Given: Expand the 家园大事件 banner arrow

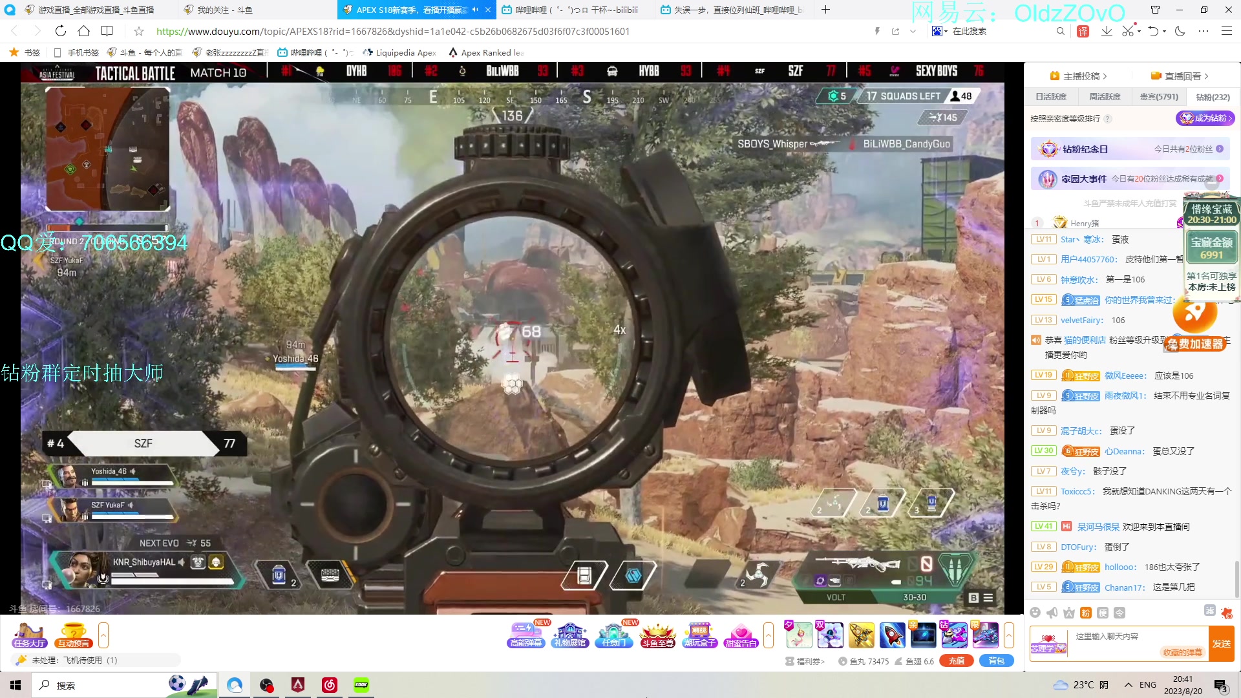Looking at the screenshot, I should [1220, 178].
